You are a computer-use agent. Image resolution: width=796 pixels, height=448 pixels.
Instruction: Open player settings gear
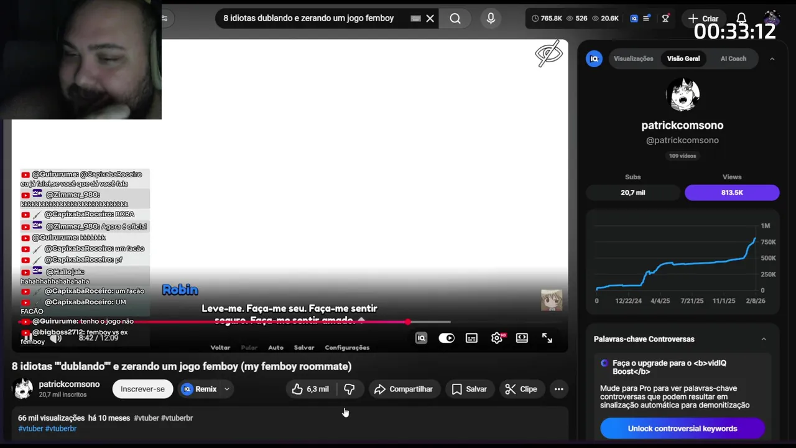[497, 338]
